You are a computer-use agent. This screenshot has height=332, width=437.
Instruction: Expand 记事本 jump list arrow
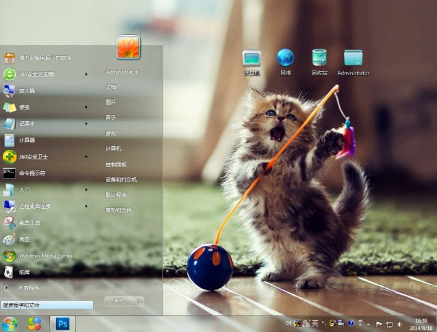click(86, 124)
